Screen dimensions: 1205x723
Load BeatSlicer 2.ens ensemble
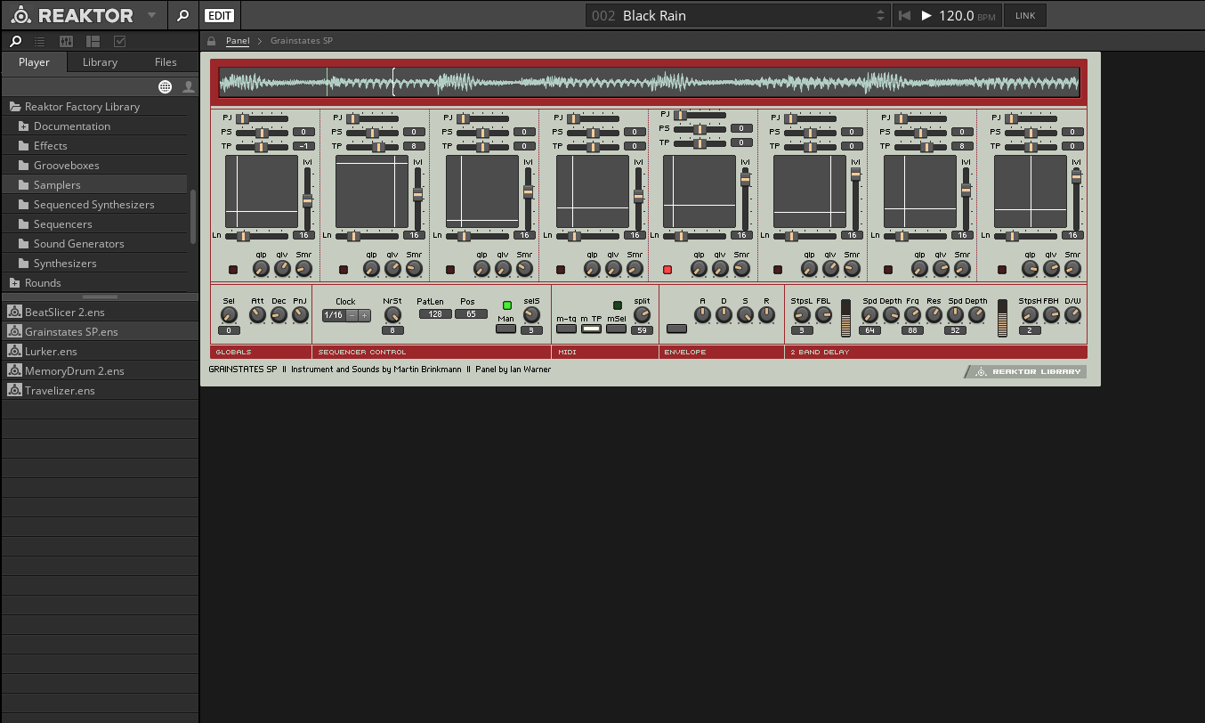100,312
